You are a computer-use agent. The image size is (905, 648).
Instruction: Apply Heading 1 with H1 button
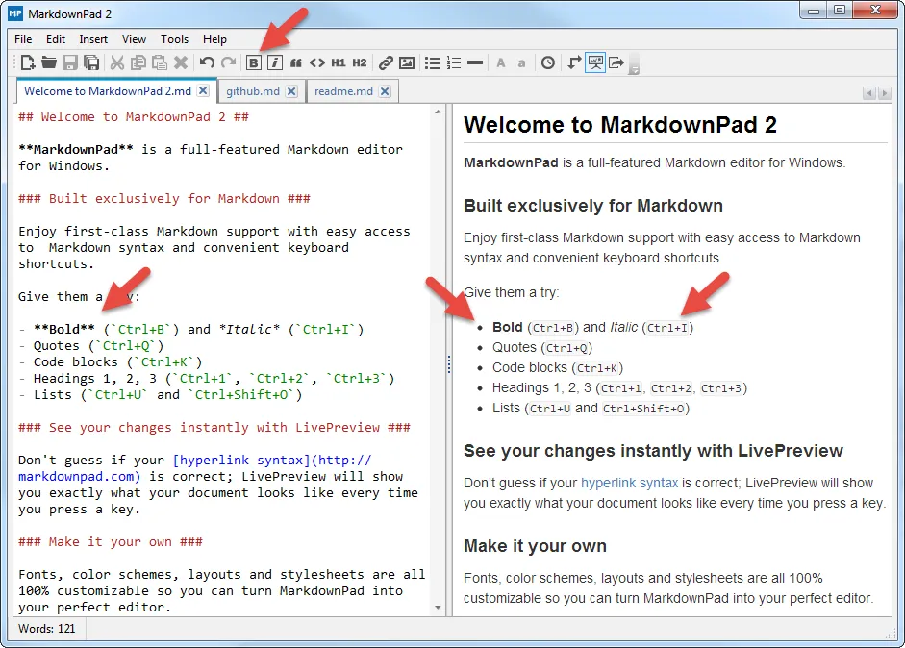[339, 62]
